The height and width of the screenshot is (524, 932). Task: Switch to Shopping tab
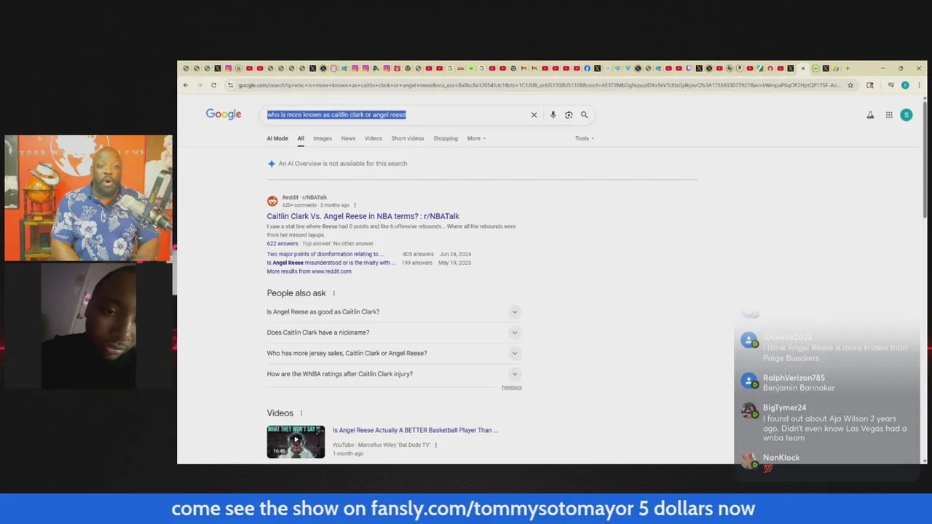tap(446, 138)
